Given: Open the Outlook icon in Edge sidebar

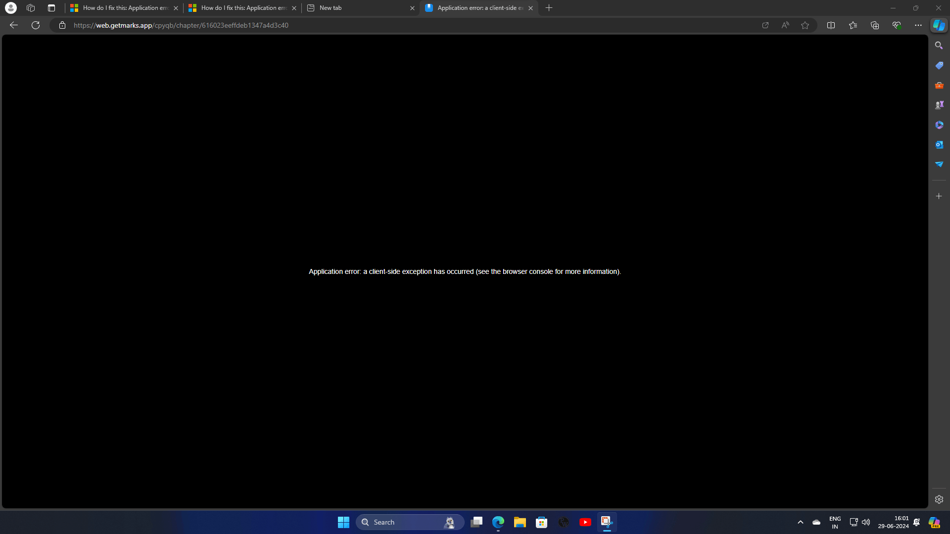Looking at the screenshot, I should click(x=939, y=144).
